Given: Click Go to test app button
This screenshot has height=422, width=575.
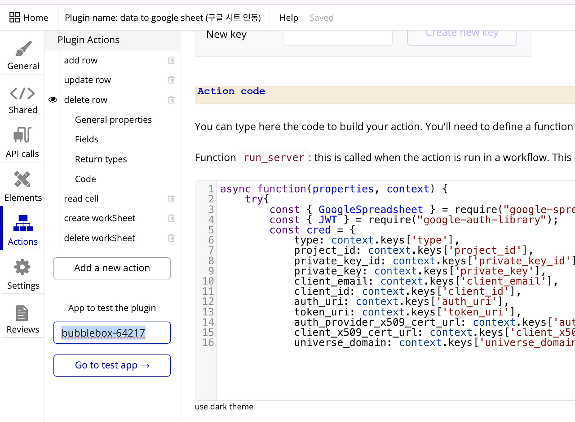Looking at the screenshot, I should (112, 365).
